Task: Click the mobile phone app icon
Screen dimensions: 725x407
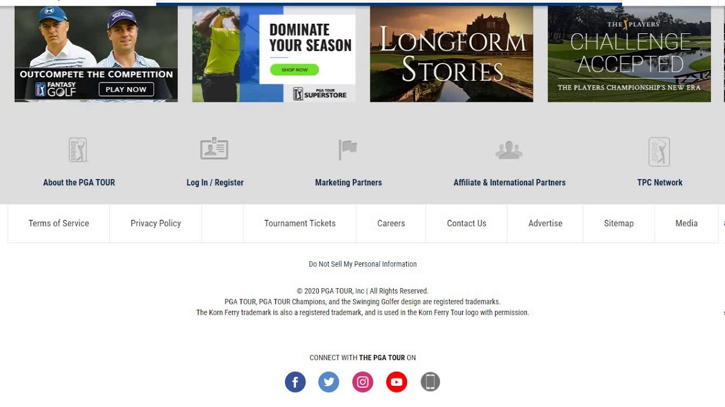Action: (x=430, y=382)
